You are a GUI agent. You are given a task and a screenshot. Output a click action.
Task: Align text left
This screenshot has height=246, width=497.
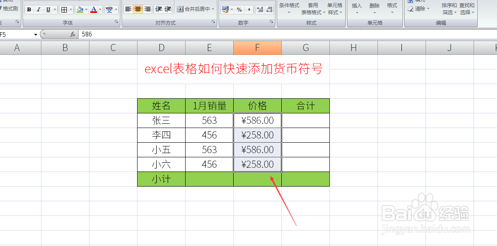click(x=128, y=9)
